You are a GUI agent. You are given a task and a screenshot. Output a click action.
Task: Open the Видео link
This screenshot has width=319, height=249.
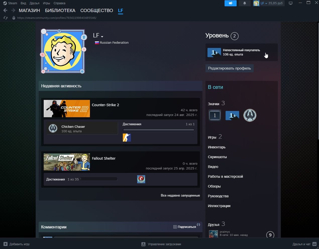pyautogui.click(x=213, y=167)
